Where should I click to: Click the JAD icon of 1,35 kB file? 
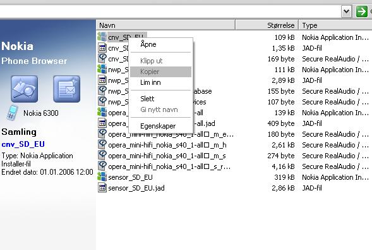(x=102, y=47)
